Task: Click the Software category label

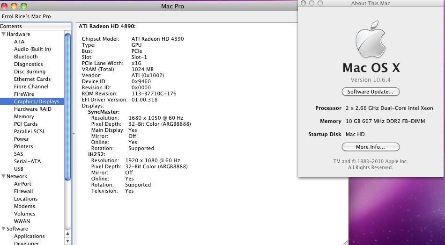Action: coord(17,229)
